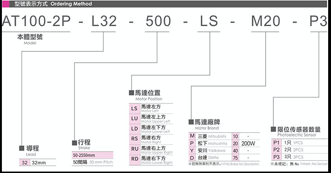
Task: Click the pink 50-2550mm stroke range cell
Action: (93, 155)
